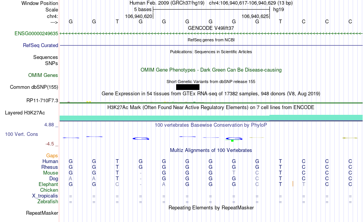Open Common dbSNP(155) track label
363x222 pixels.
[34, 87]
